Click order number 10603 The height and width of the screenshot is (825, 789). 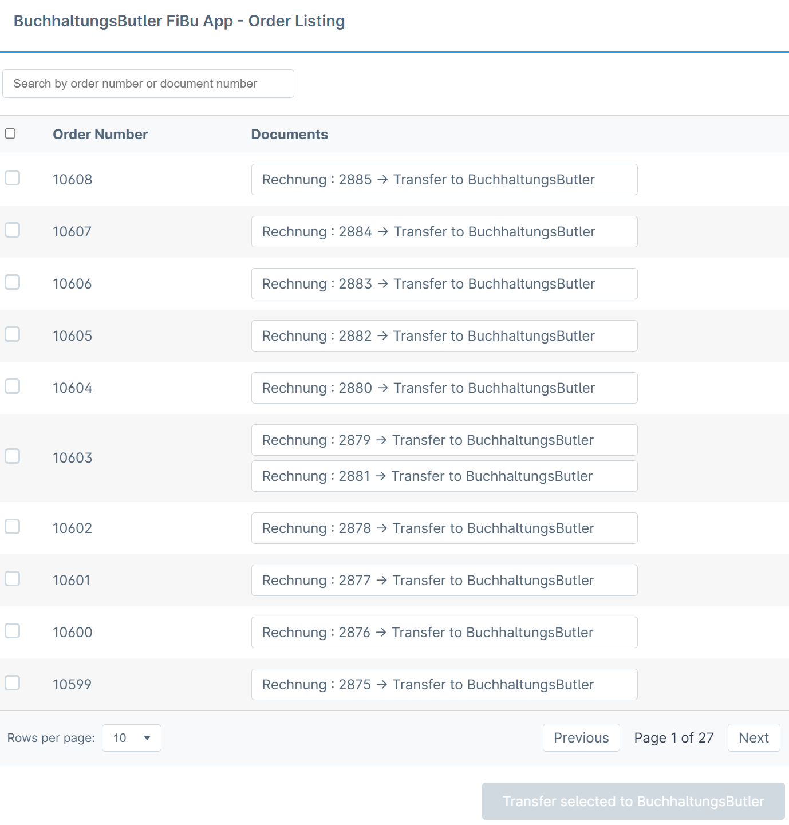tap(73, 458)
